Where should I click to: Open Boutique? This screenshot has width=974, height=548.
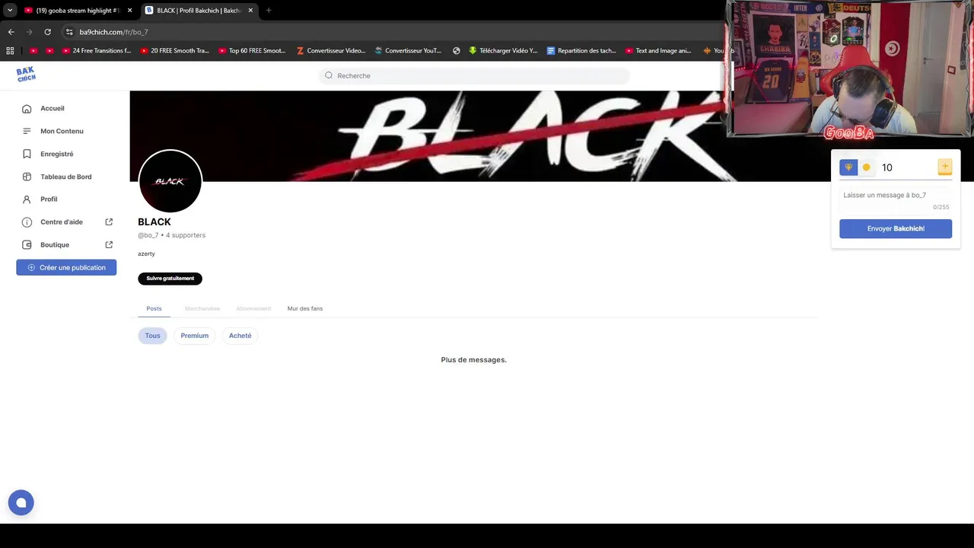click(x=55, y=245)
